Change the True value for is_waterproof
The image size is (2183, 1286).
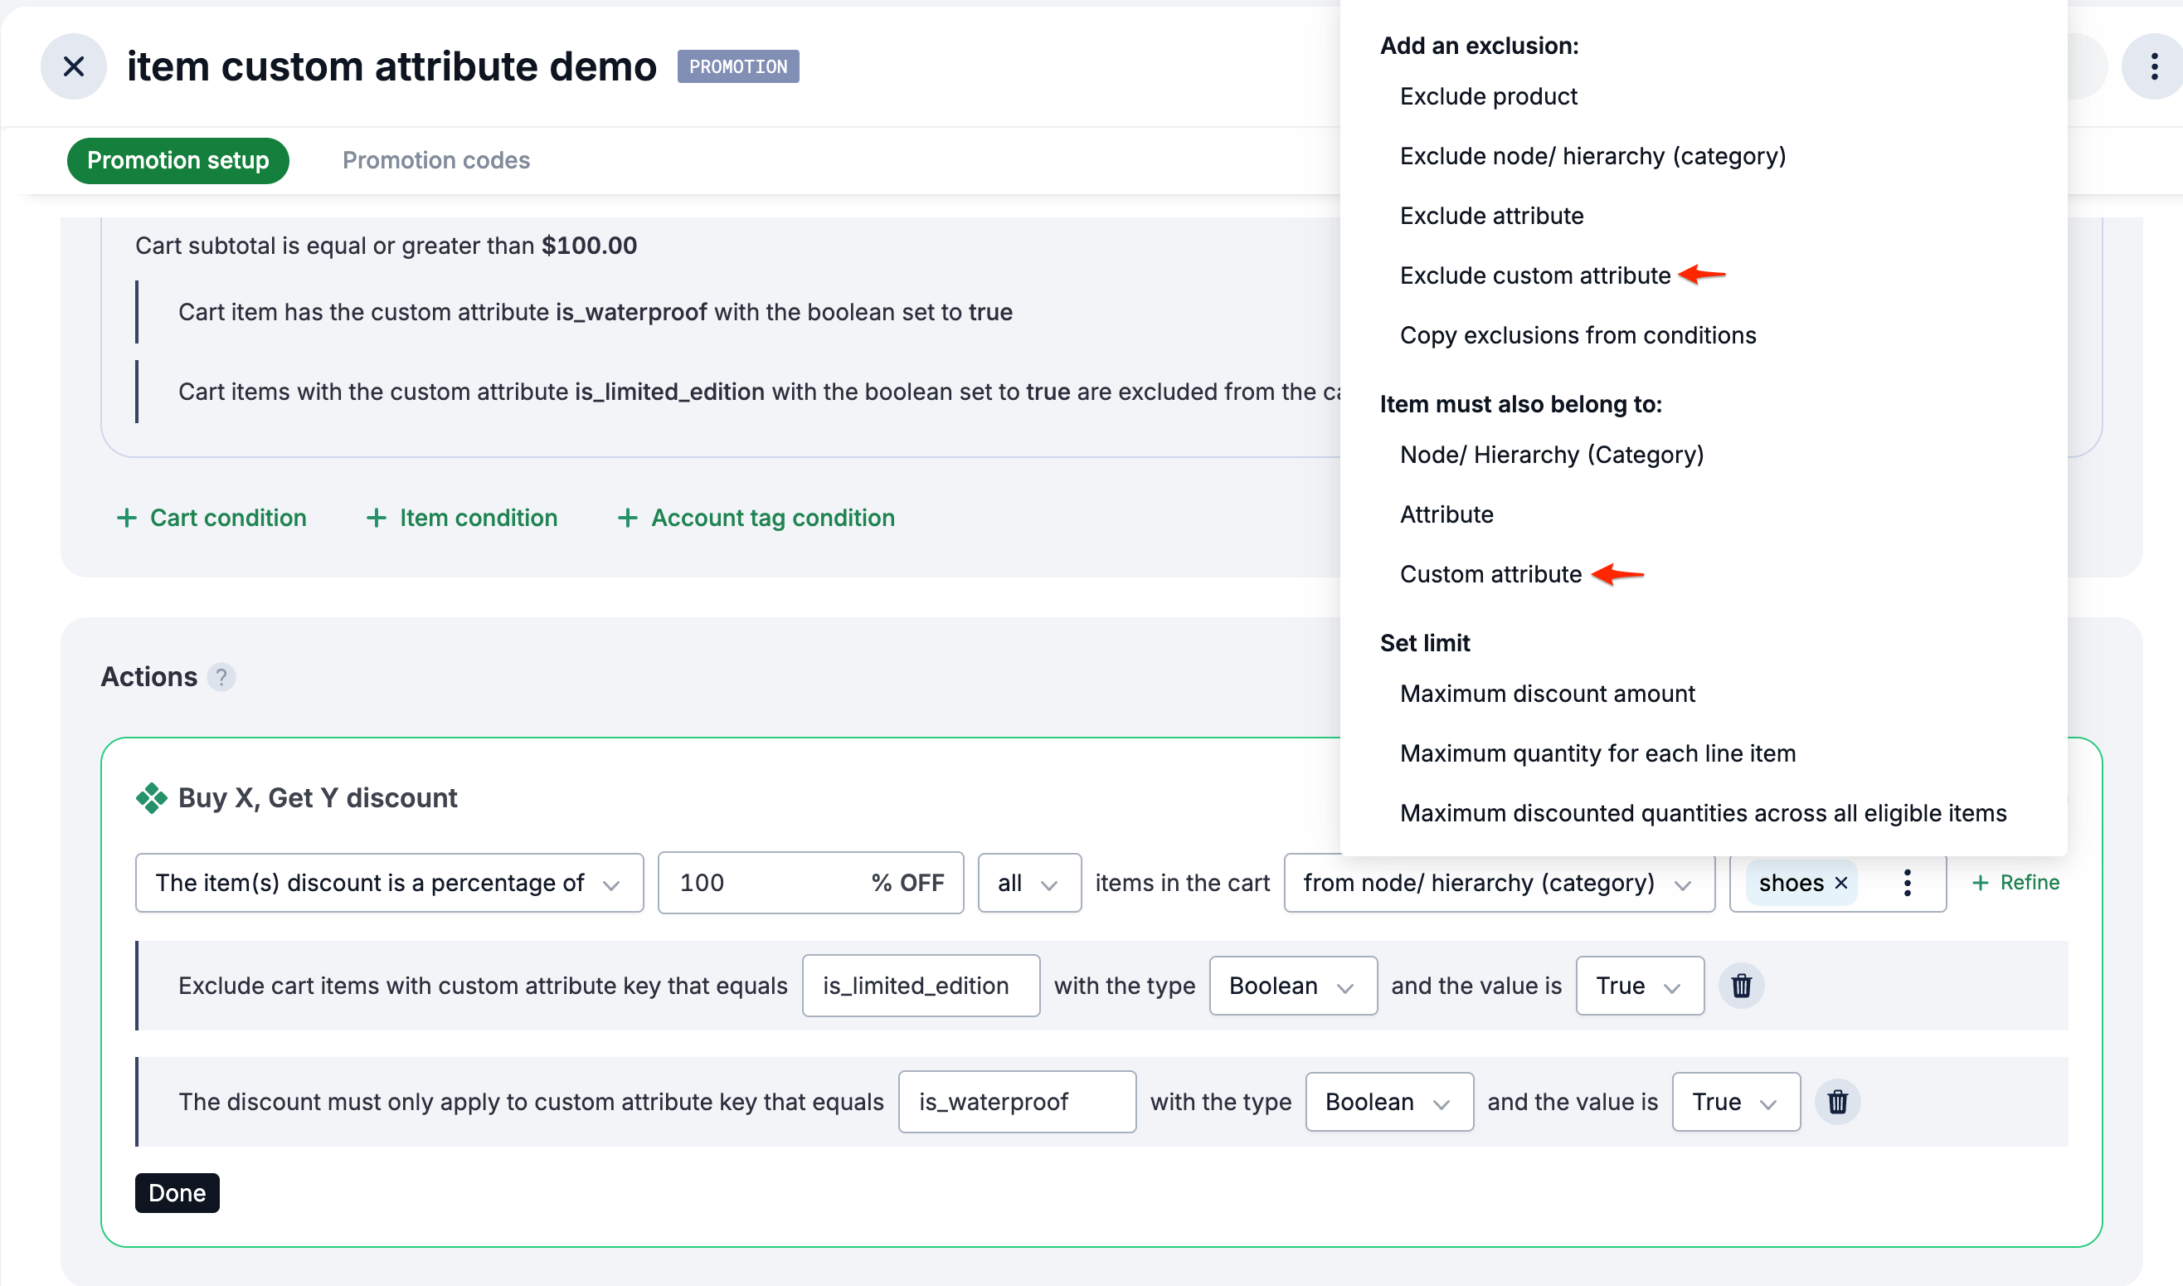tap(1734, 1102)
